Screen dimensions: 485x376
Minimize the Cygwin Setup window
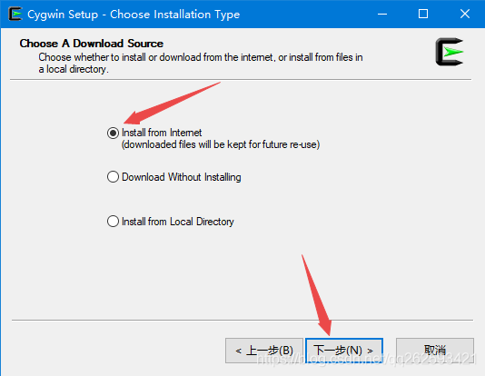pos(382,14)
